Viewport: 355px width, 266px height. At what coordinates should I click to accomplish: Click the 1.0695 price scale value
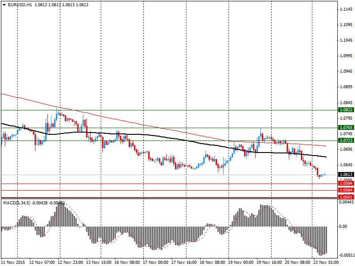(x=347, y=149)
